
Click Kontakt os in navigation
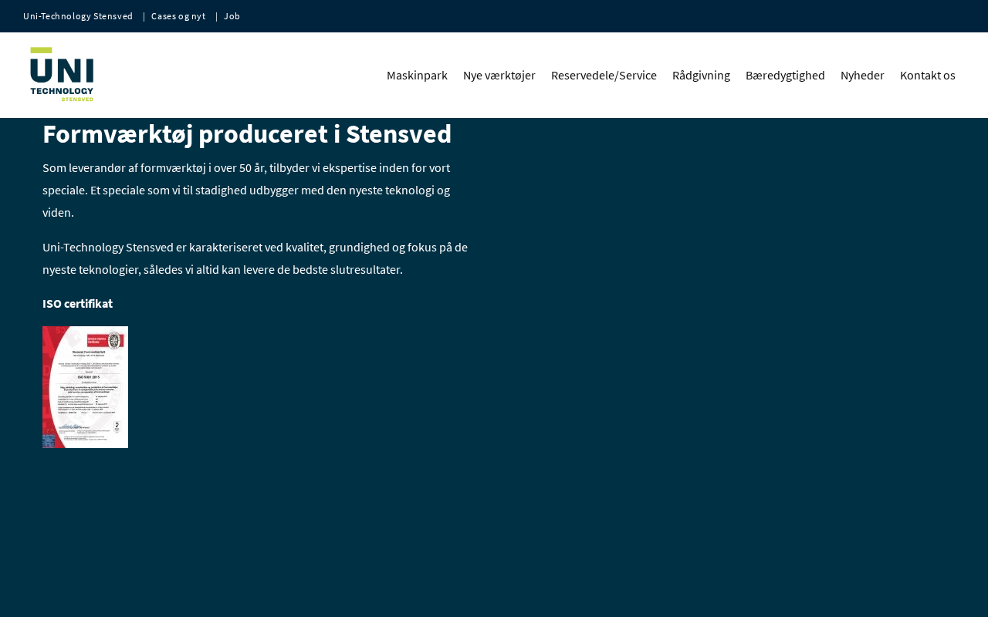point(928,75)
